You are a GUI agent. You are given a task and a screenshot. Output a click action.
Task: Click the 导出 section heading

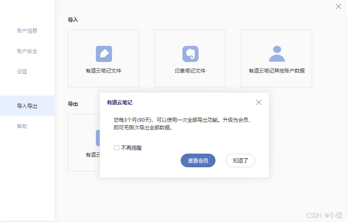73,104
